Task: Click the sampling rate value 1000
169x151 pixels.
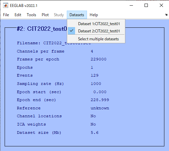Action: click(96, 84)
